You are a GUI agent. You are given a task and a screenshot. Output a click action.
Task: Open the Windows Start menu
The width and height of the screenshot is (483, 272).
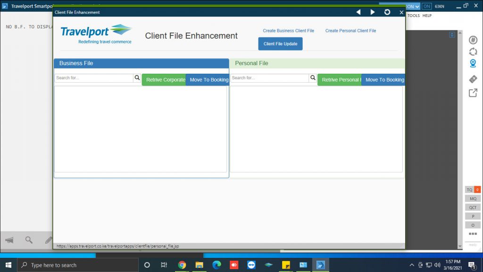pos(8,265)
